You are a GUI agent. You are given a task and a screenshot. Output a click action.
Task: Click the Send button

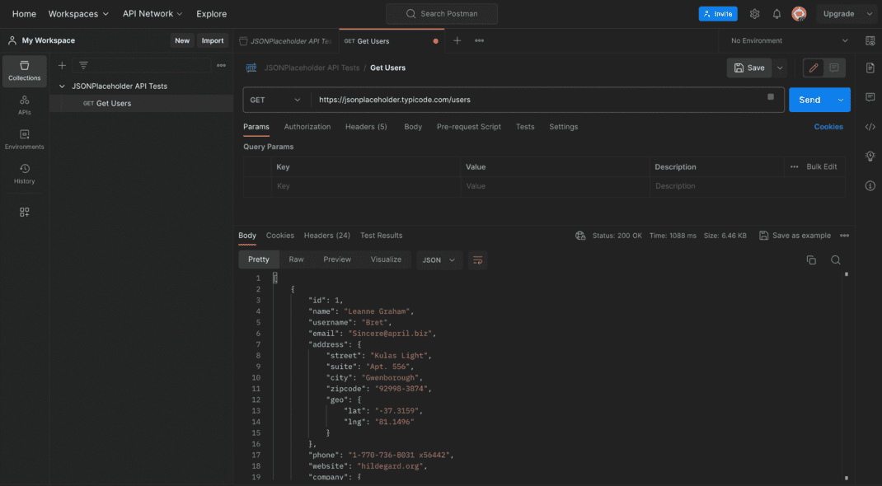(809, 100)
